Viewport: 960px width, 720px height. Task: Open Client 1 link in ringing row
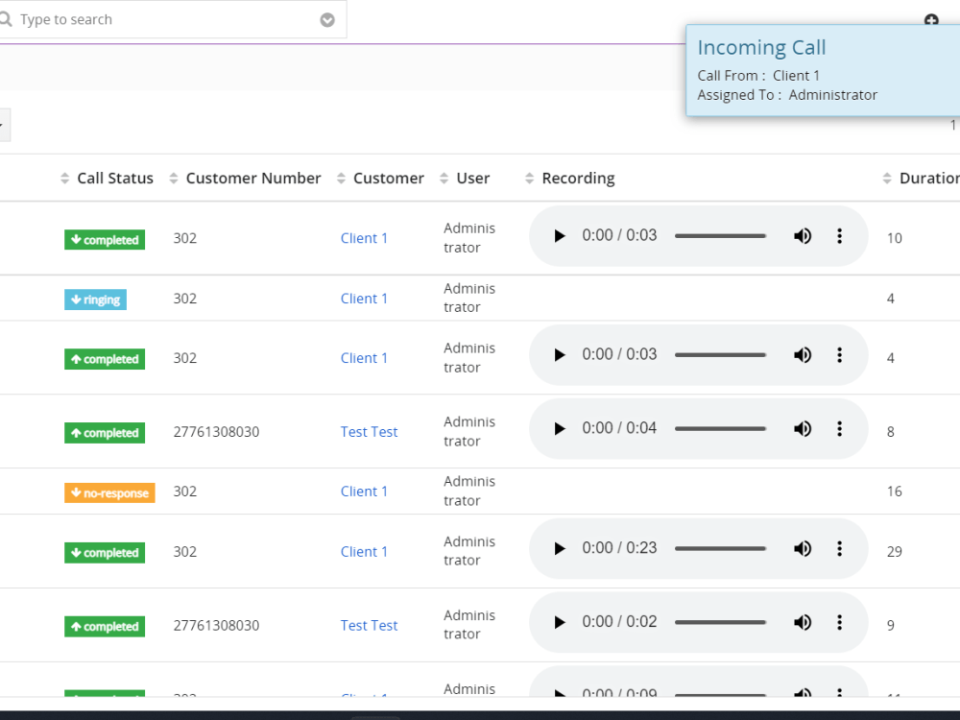[364, 299]
